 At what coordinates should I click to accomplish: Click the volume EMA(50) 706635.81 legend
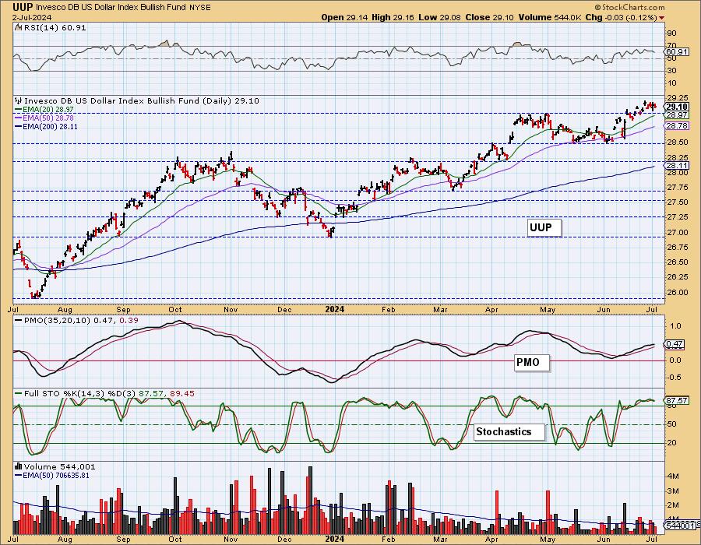point(52,475)
